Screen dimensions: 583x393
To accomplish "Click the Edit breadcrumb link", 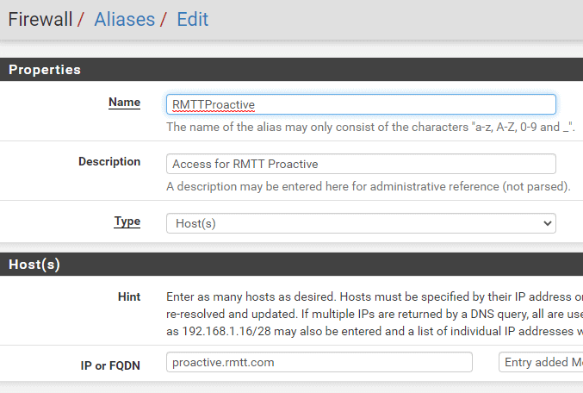I will pyautogui.click(x=192, y=19).
